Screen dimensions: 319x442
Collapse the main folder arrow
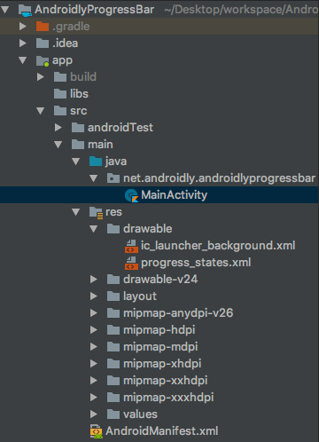coord(58,145)
